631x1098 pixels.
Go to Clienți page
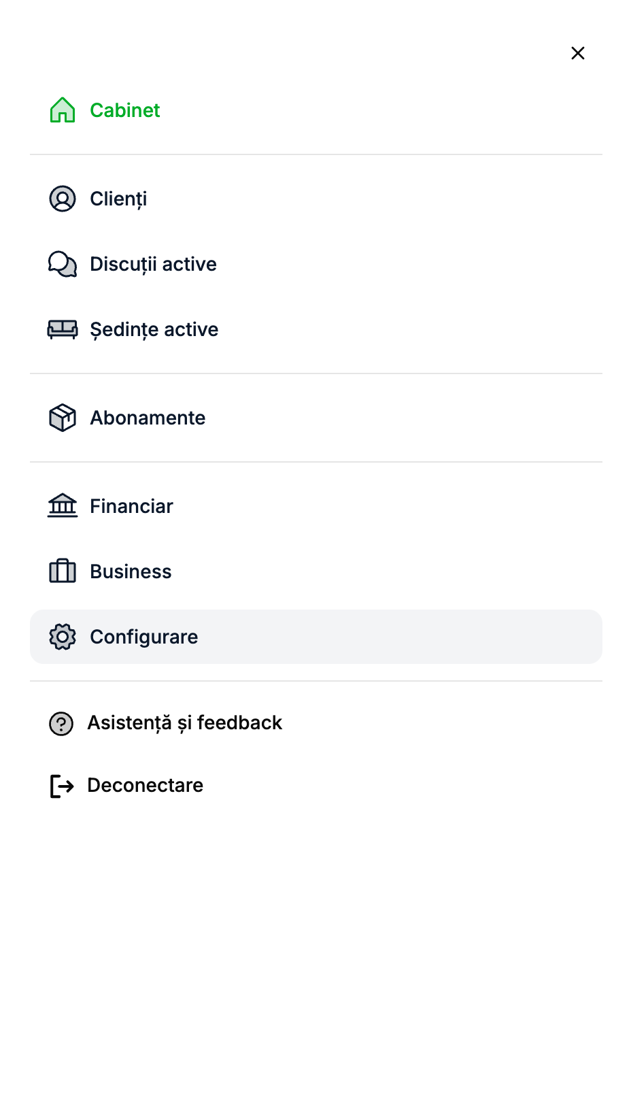click(x=118, y=199)
